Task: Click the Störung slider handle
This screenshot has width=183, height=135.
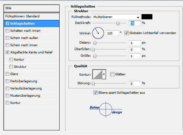Action: coord(93,84)
